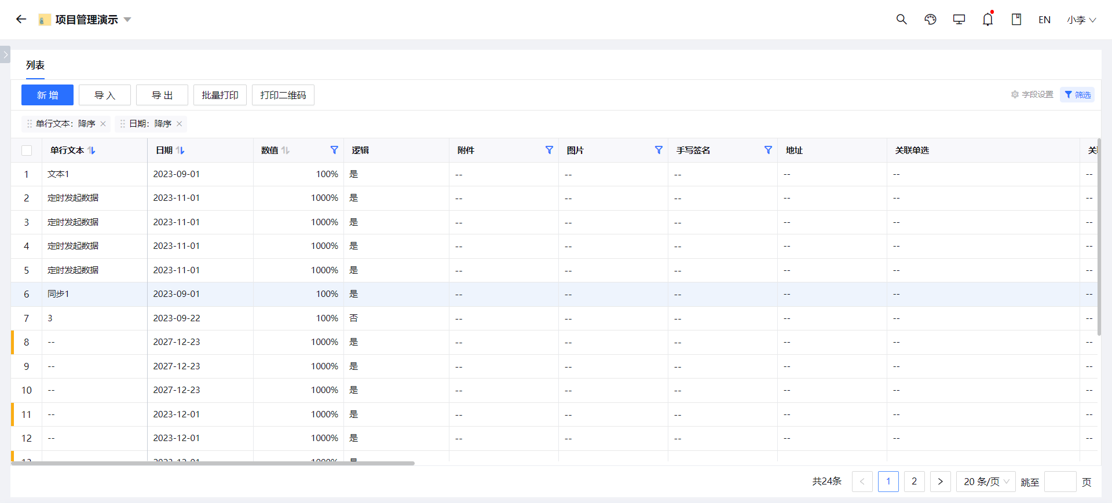This screenshot has height=503, width=1112.
Task: Remove the 日期 降序 sort tag
Action: 180,124
